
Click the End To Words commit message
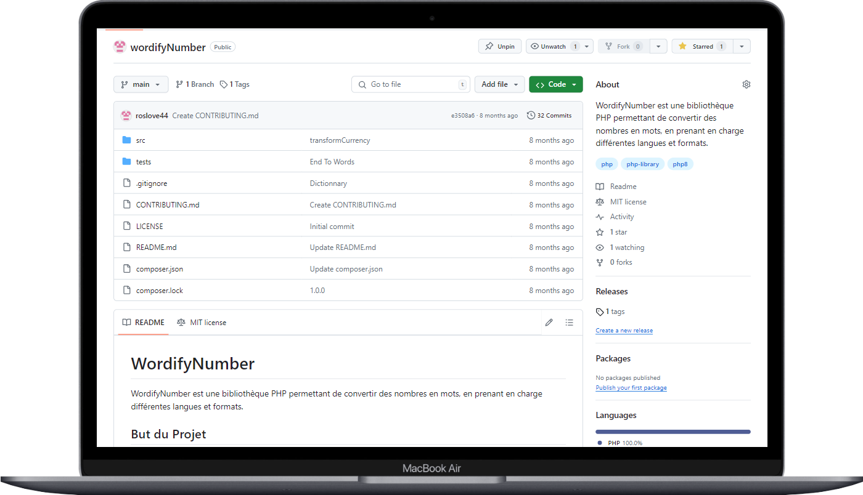[x=332, y=162]
